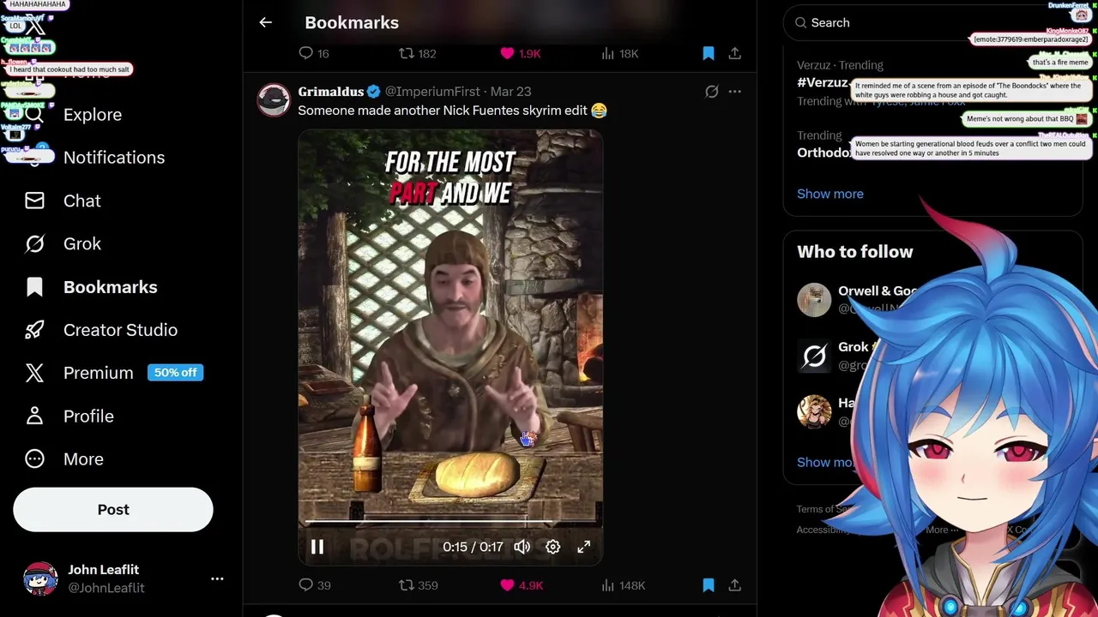
Task: Open the video settings gear
Action: click(552, 547)
